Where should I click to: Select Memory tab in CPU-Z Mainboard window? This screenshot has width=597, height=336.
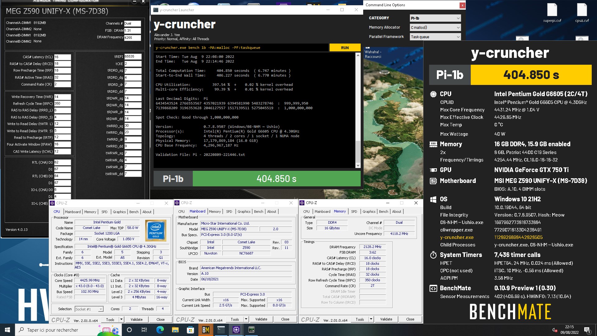point(215,212)
